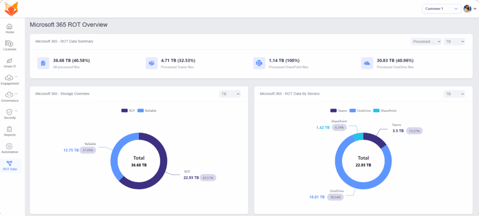Click the 3.5 TB Teams value
479x216 pixels.
[399, 131]
